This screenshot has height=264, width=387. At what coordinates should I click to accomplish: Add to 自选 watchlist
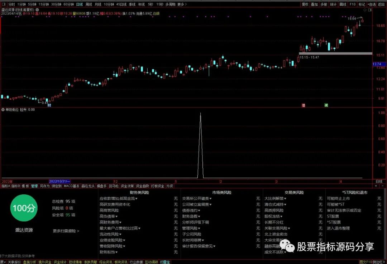pyautogui.click(x=372, y=4)
